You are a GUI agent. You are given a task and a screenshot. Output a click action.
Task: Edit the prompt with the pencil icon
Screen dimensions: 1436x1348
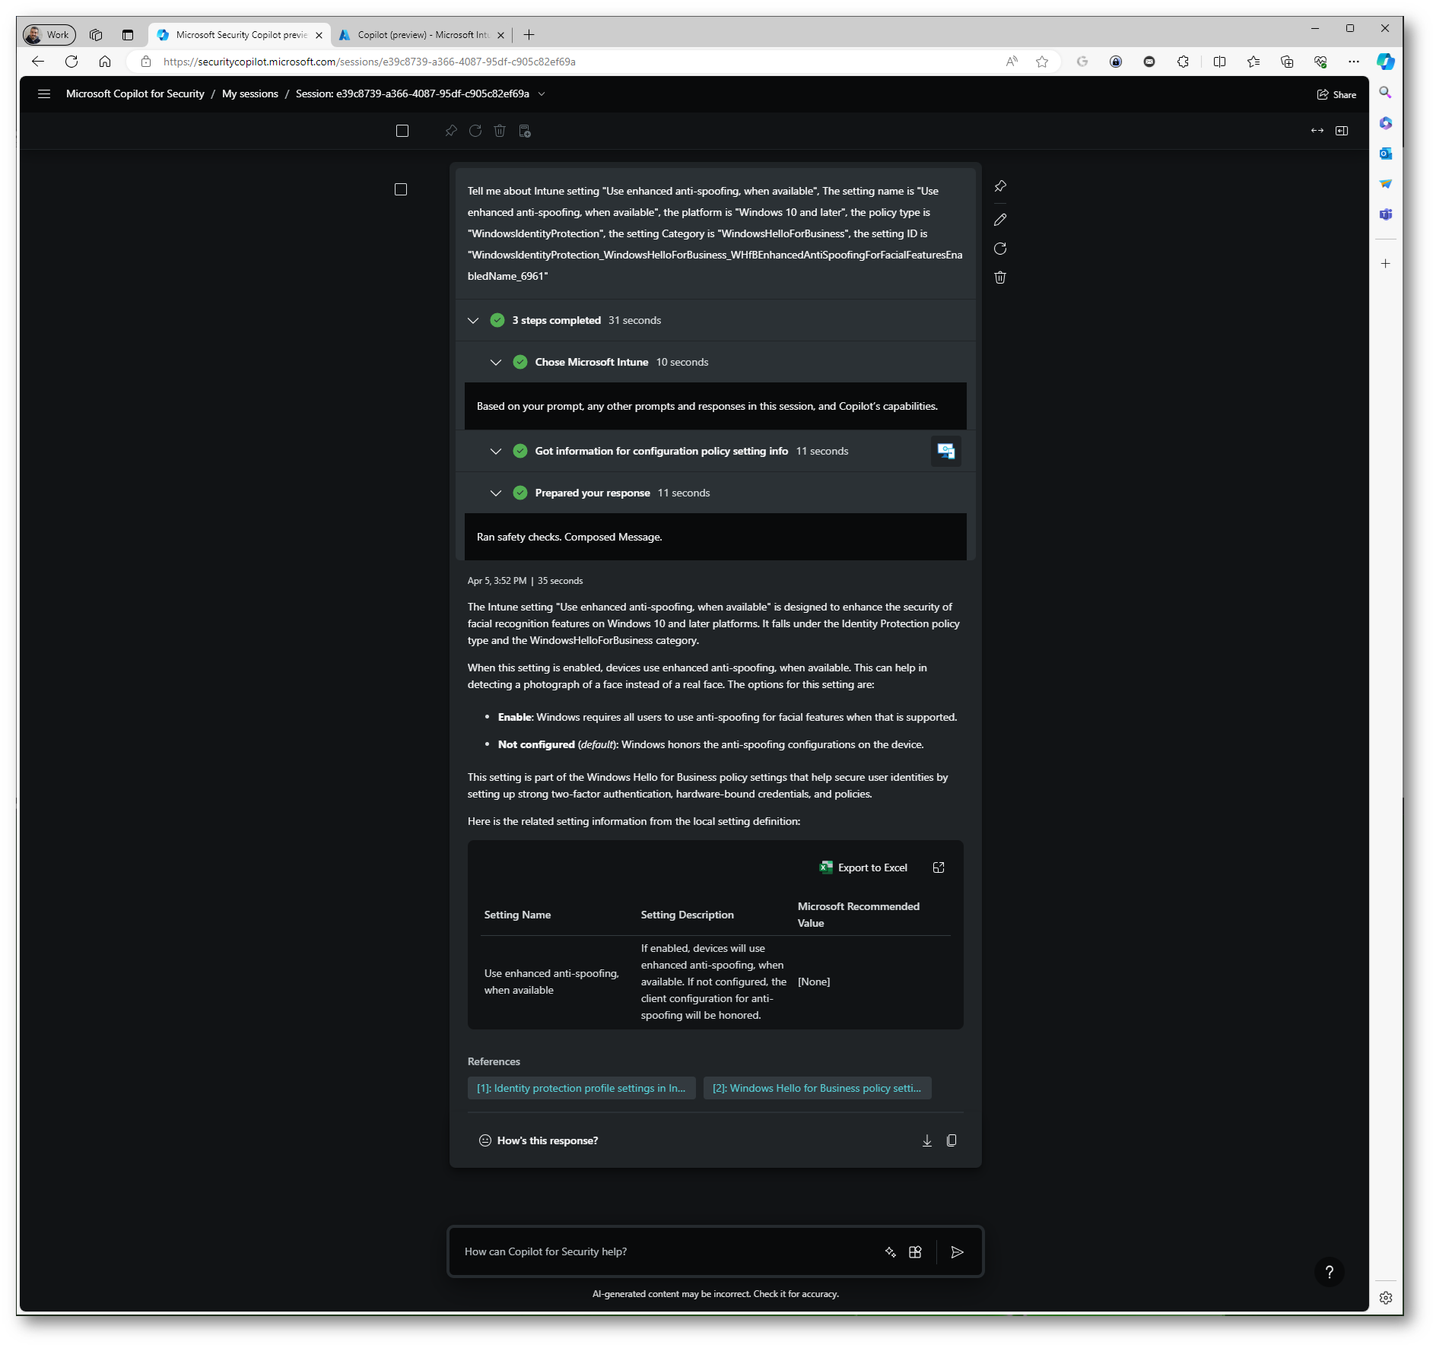pos(1000,220)
